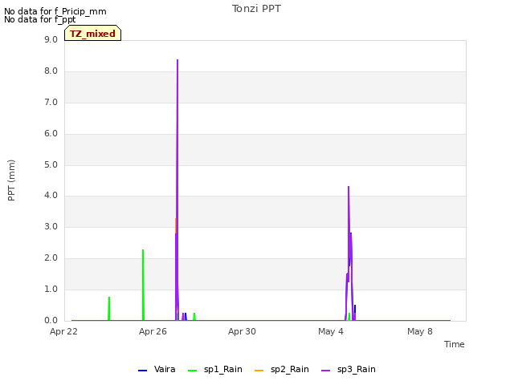
Task: Click the 9.0 y-axis tick label
Action: click(x=51, y=39)
